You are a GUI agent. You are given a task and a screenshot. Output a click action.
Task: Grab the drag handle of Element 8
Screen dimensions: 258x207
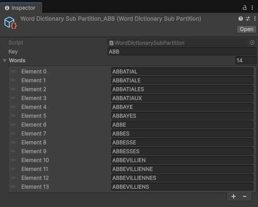pos(13,142)
